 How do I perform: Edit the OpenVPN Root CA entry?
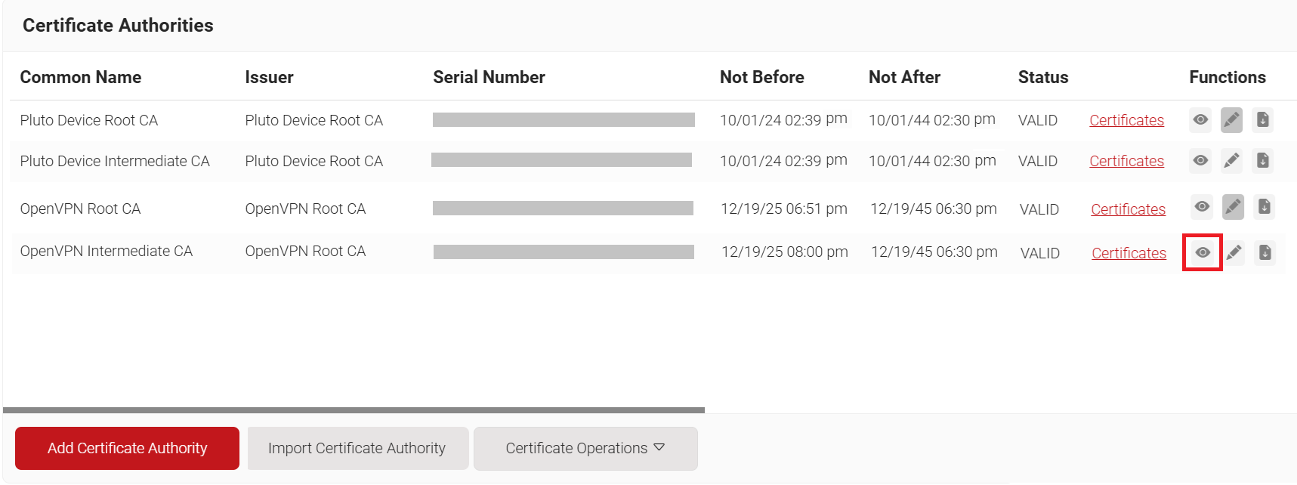pos(1233,207)
